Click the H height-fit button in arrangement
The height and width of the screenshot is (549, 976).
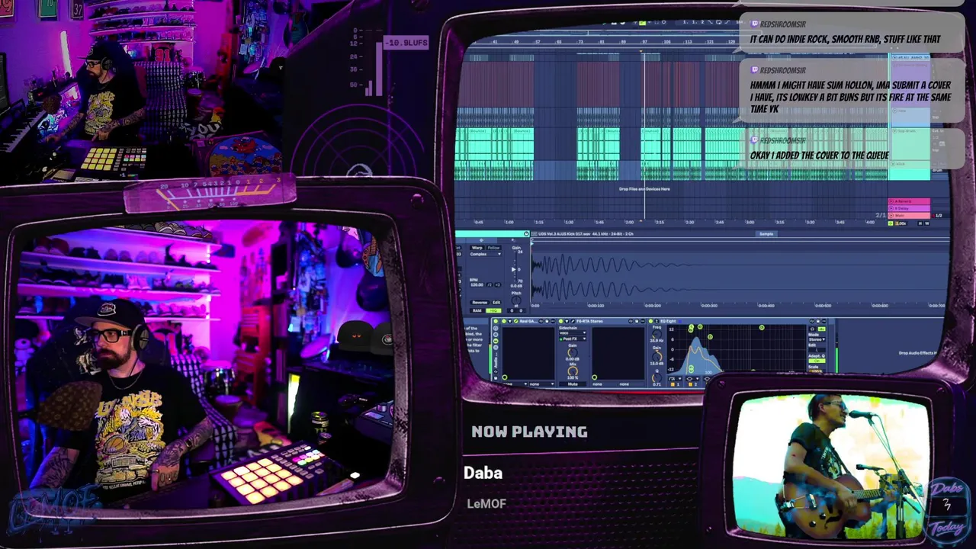[x=920, y=223]
